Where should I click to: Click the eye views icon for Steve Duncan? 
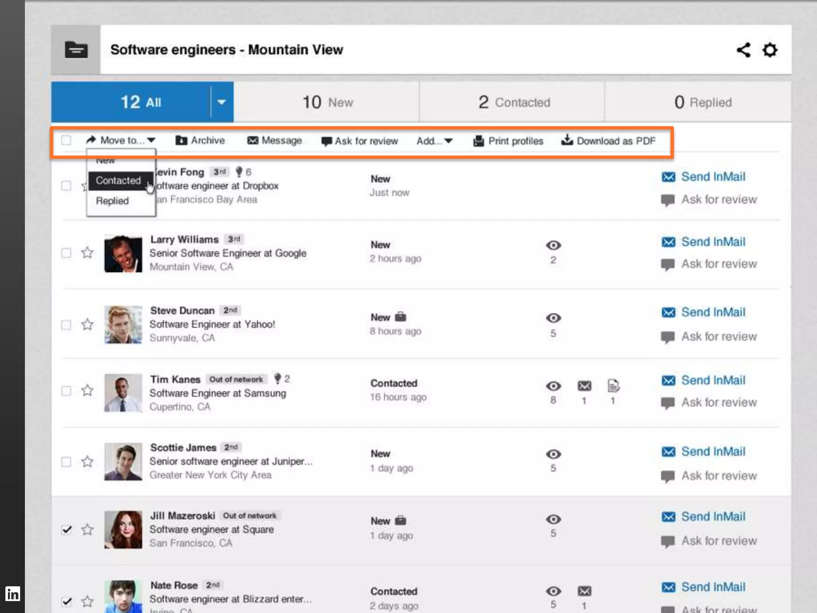pos(553,318)
